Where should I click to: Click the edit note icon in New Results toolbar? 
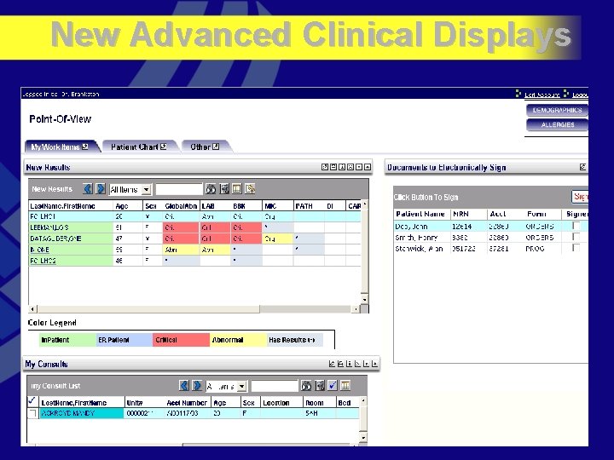tap(250, 189)
